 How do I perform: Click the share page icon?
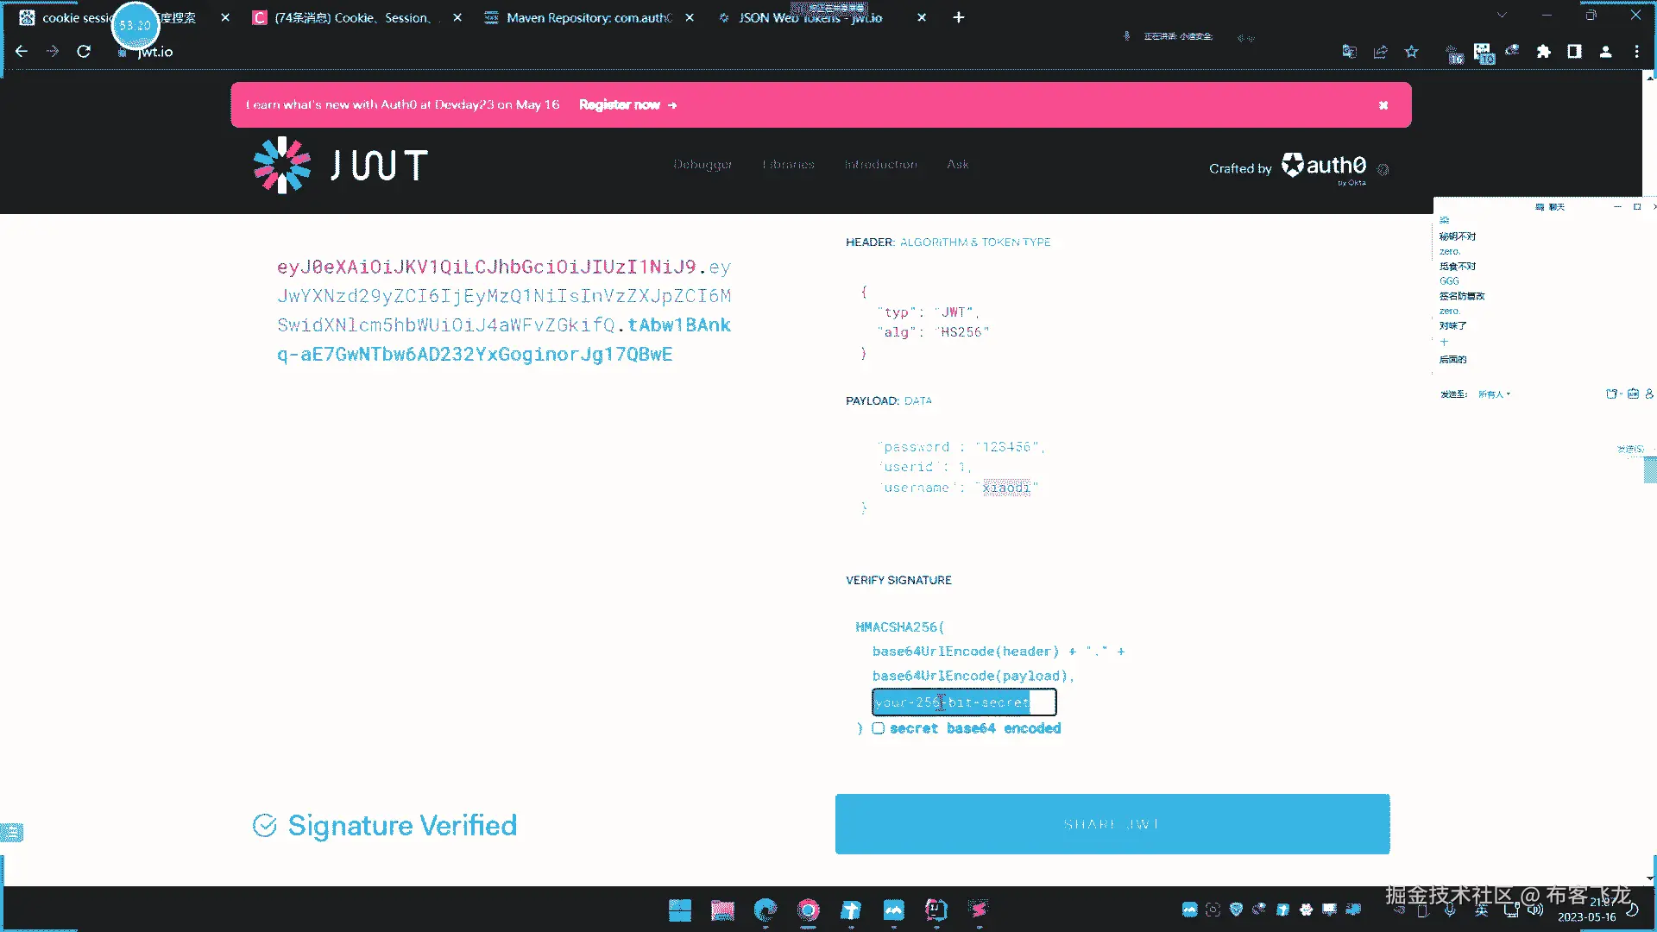1380,52
